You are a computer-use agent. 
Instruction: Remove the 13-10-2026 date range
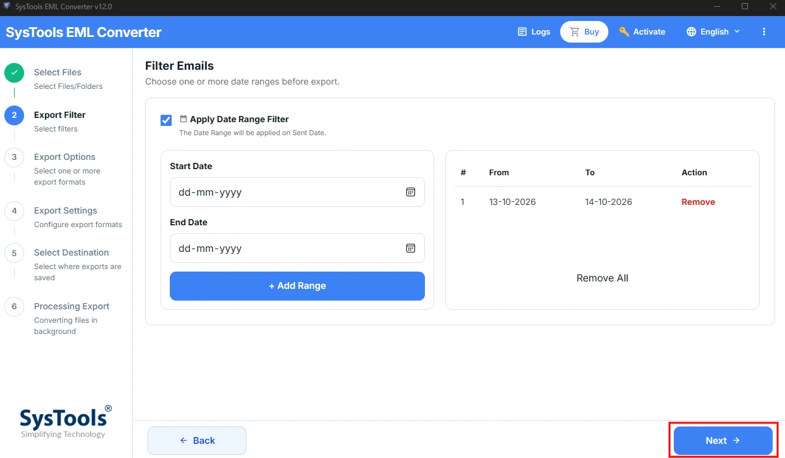click(698, 202)
